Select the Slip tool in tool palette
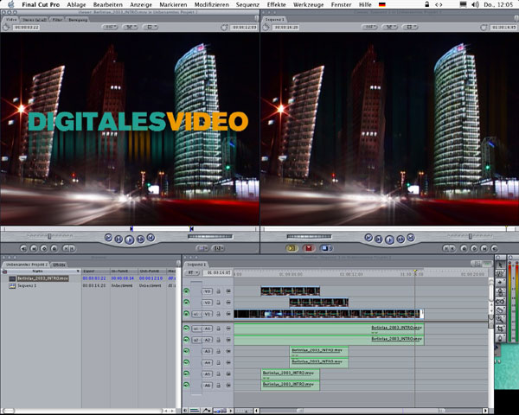The image size is (519, 415). click(500, 301)
